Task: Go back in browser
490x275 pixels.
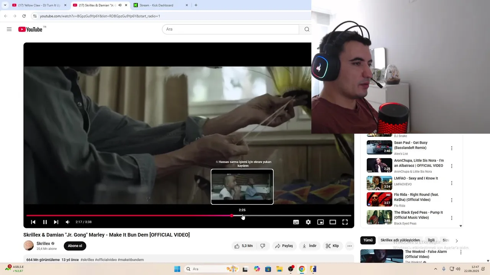Action: (5, 16)
